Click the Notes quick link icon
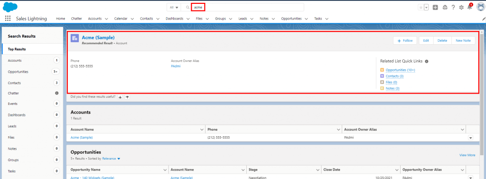The width and height of the screenshot is (486, 179). (382, 88)
